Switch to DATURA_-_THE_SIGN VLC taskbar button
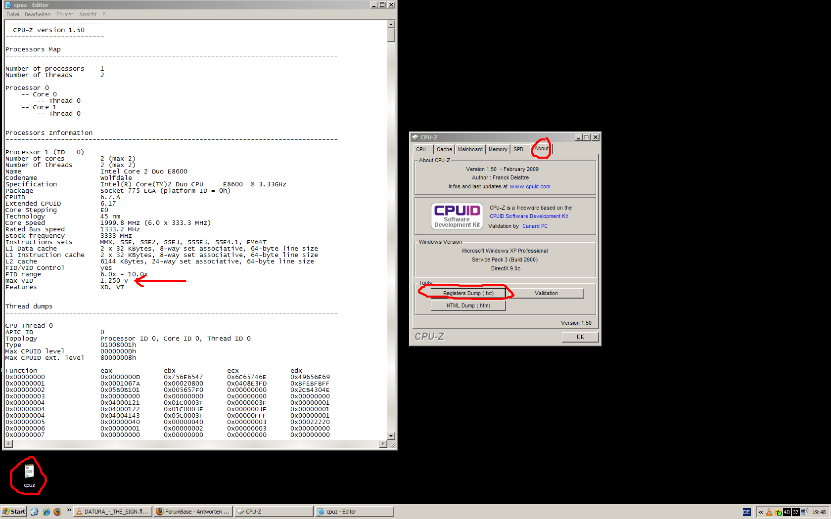Viewport: 831px width, 519px height. tap(112, 512)
